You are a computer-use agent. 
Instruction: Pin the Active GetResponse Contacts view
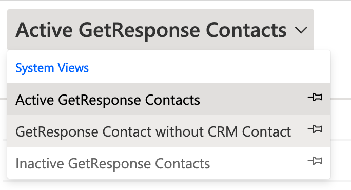[x=315, y=97]
